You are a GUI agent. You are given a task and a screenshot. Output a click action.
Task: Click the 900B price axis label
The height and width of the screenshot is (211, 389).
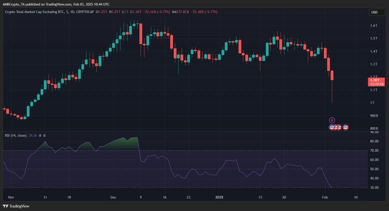click(x=374, y=116)
